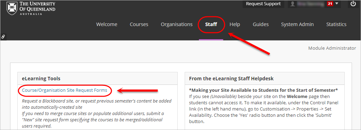This screenshot has width=361, height=130.
Task: Select the Staff tab
Action: (x=211, y=24)
